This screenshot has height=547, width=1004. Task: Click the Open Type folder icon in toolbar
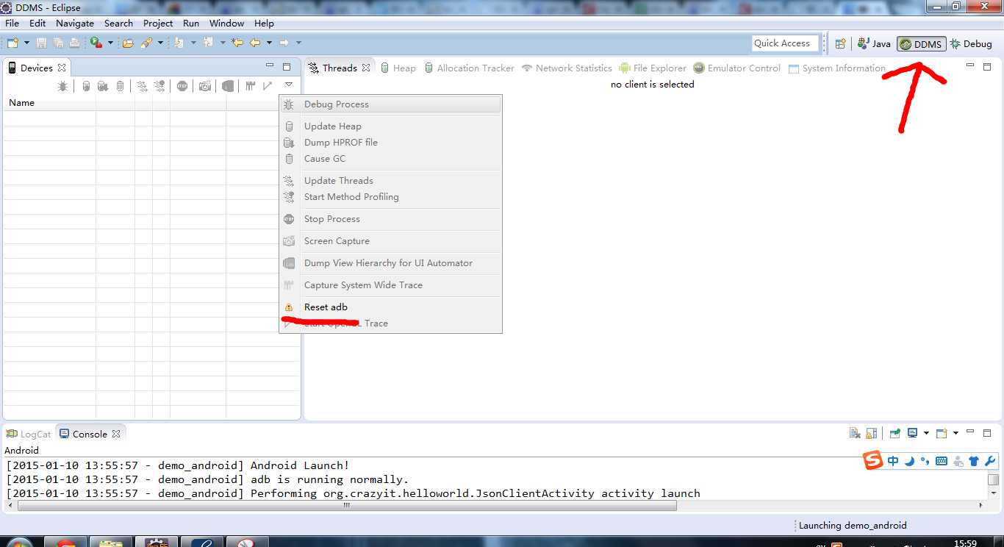point(128,43)
